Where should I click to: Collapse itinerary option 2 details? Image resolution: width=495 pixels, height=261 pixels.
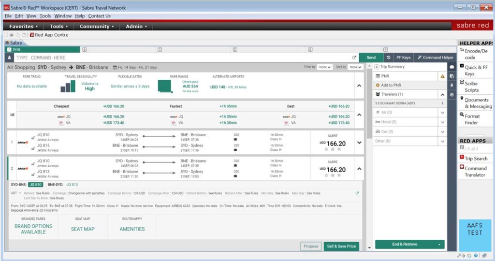[x=359, y=169]
